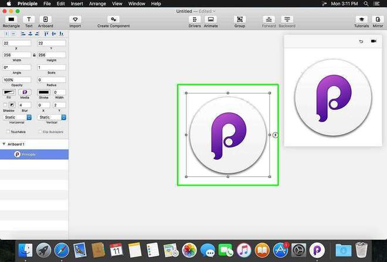Click the Stroke Width input field

point(59,92)
